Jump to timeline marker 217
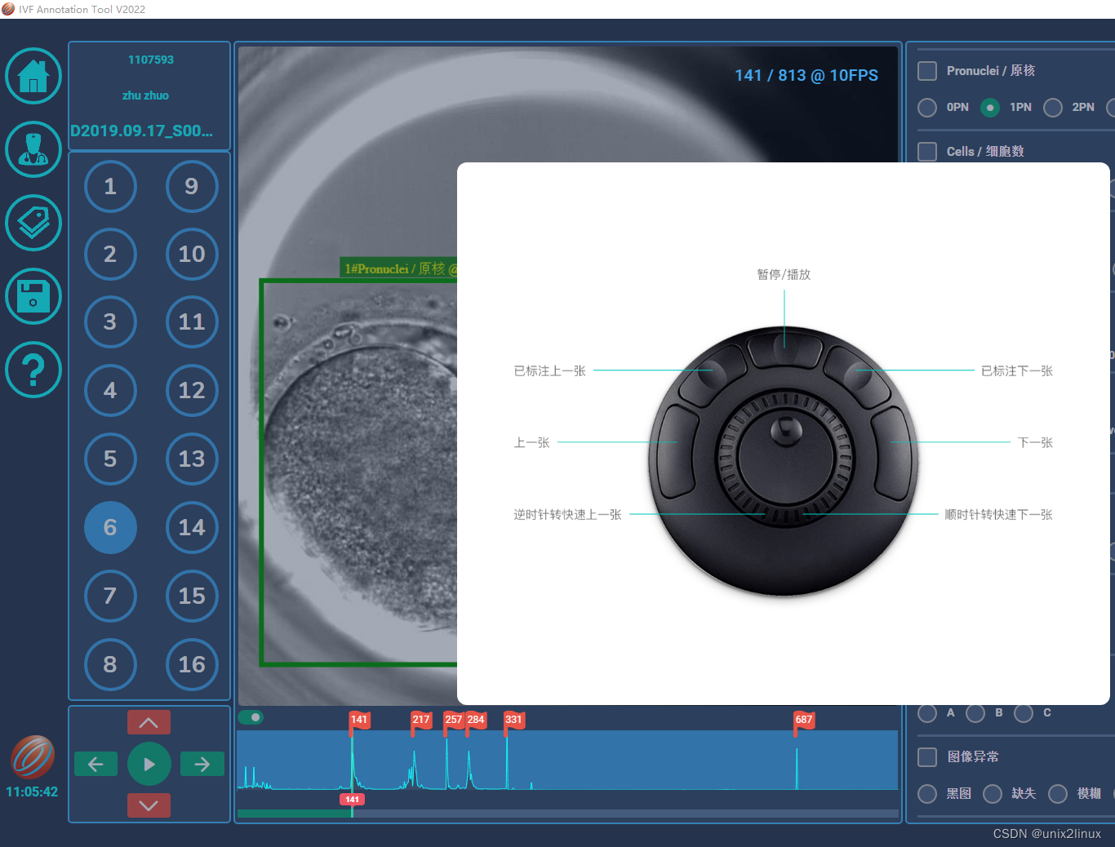 (421, 720)
